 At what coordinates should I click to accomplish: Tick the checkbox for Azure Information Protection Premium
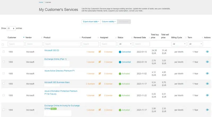(4, 95)
